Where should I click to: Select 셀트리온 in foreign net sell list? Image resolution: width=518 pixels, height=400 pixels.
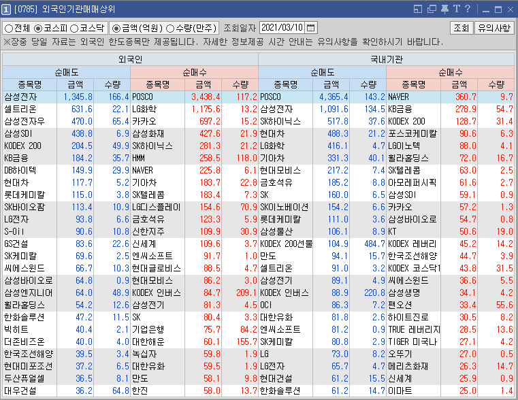coord(20,110)
